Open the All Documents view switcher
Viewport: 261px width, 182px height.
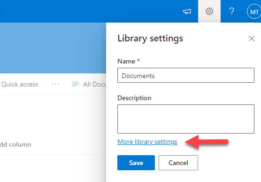tap(89, 84)
